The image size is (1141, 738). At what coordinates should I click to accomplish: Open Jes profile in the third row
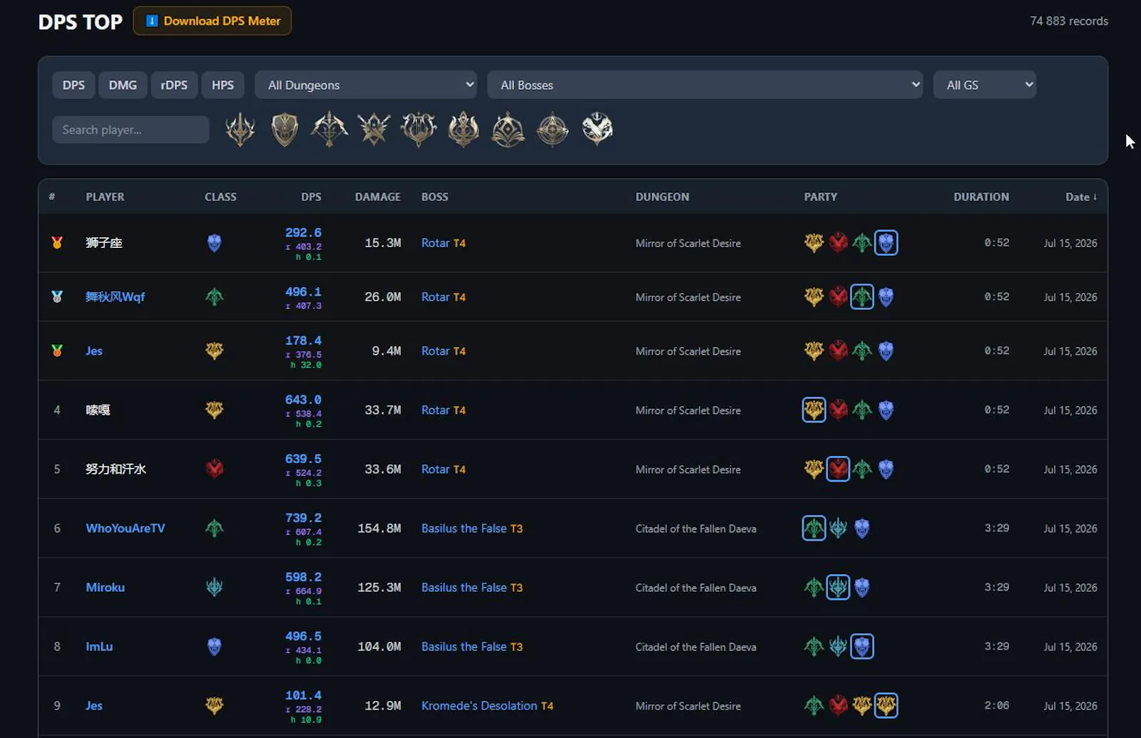[94, 350]
